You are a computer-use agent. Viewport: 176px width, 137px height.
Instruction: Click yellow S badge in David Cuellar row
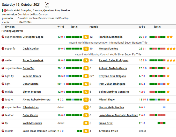[86, 49]
